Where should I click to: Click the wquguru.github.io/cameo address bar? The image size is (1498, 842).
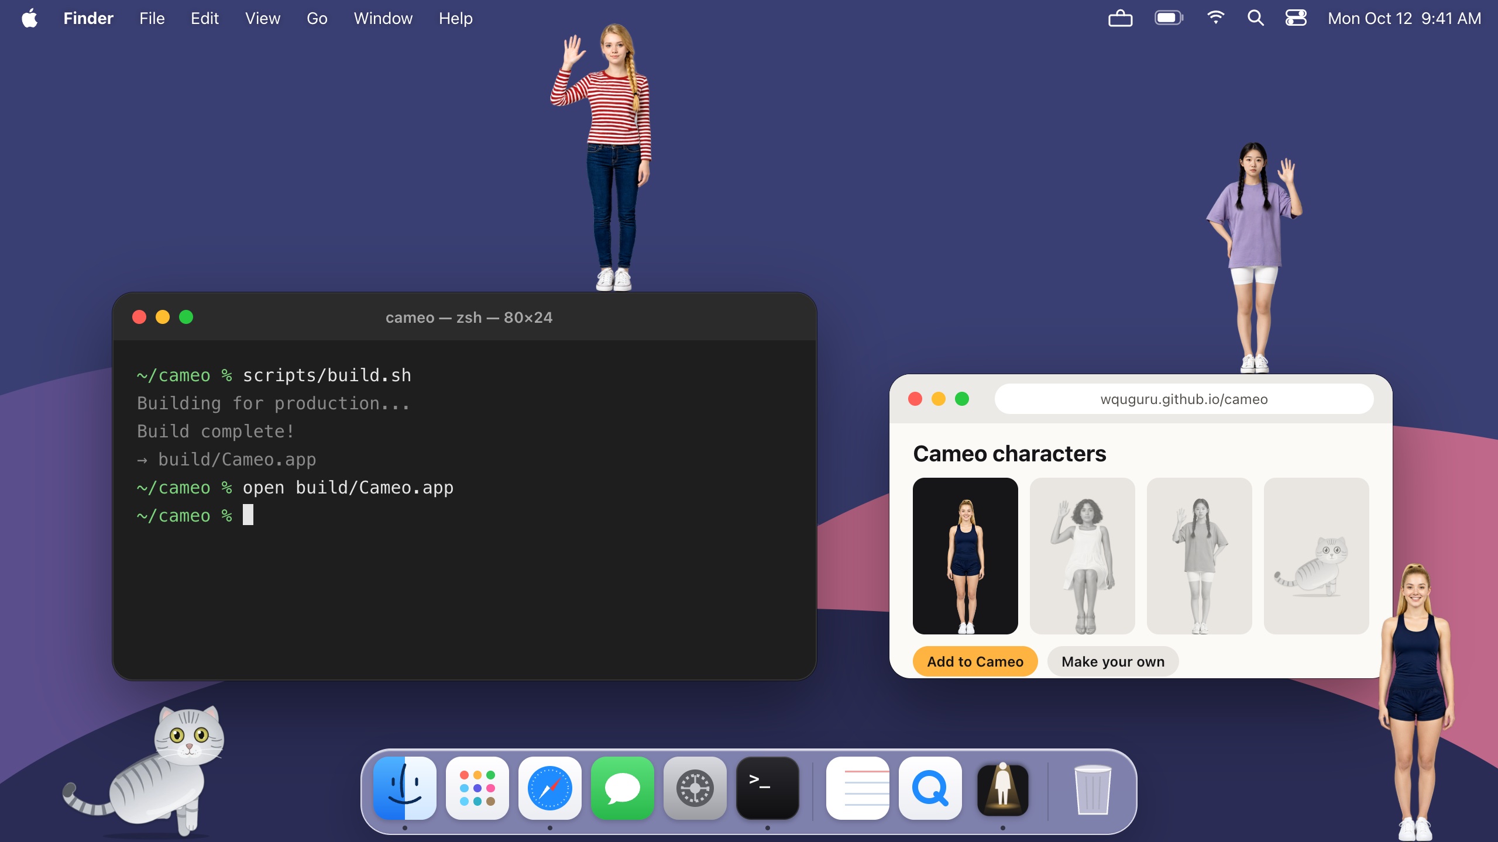1184,399
